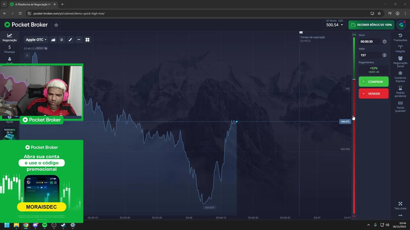
Task: Show hidden system tray icons
Action: coord(368,225)
